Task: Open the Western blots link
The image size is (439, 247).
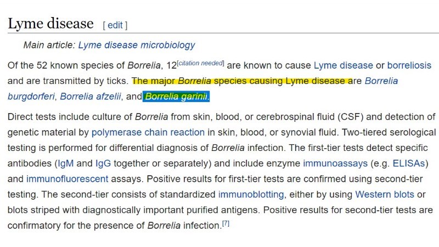Action: click(385, 194)
